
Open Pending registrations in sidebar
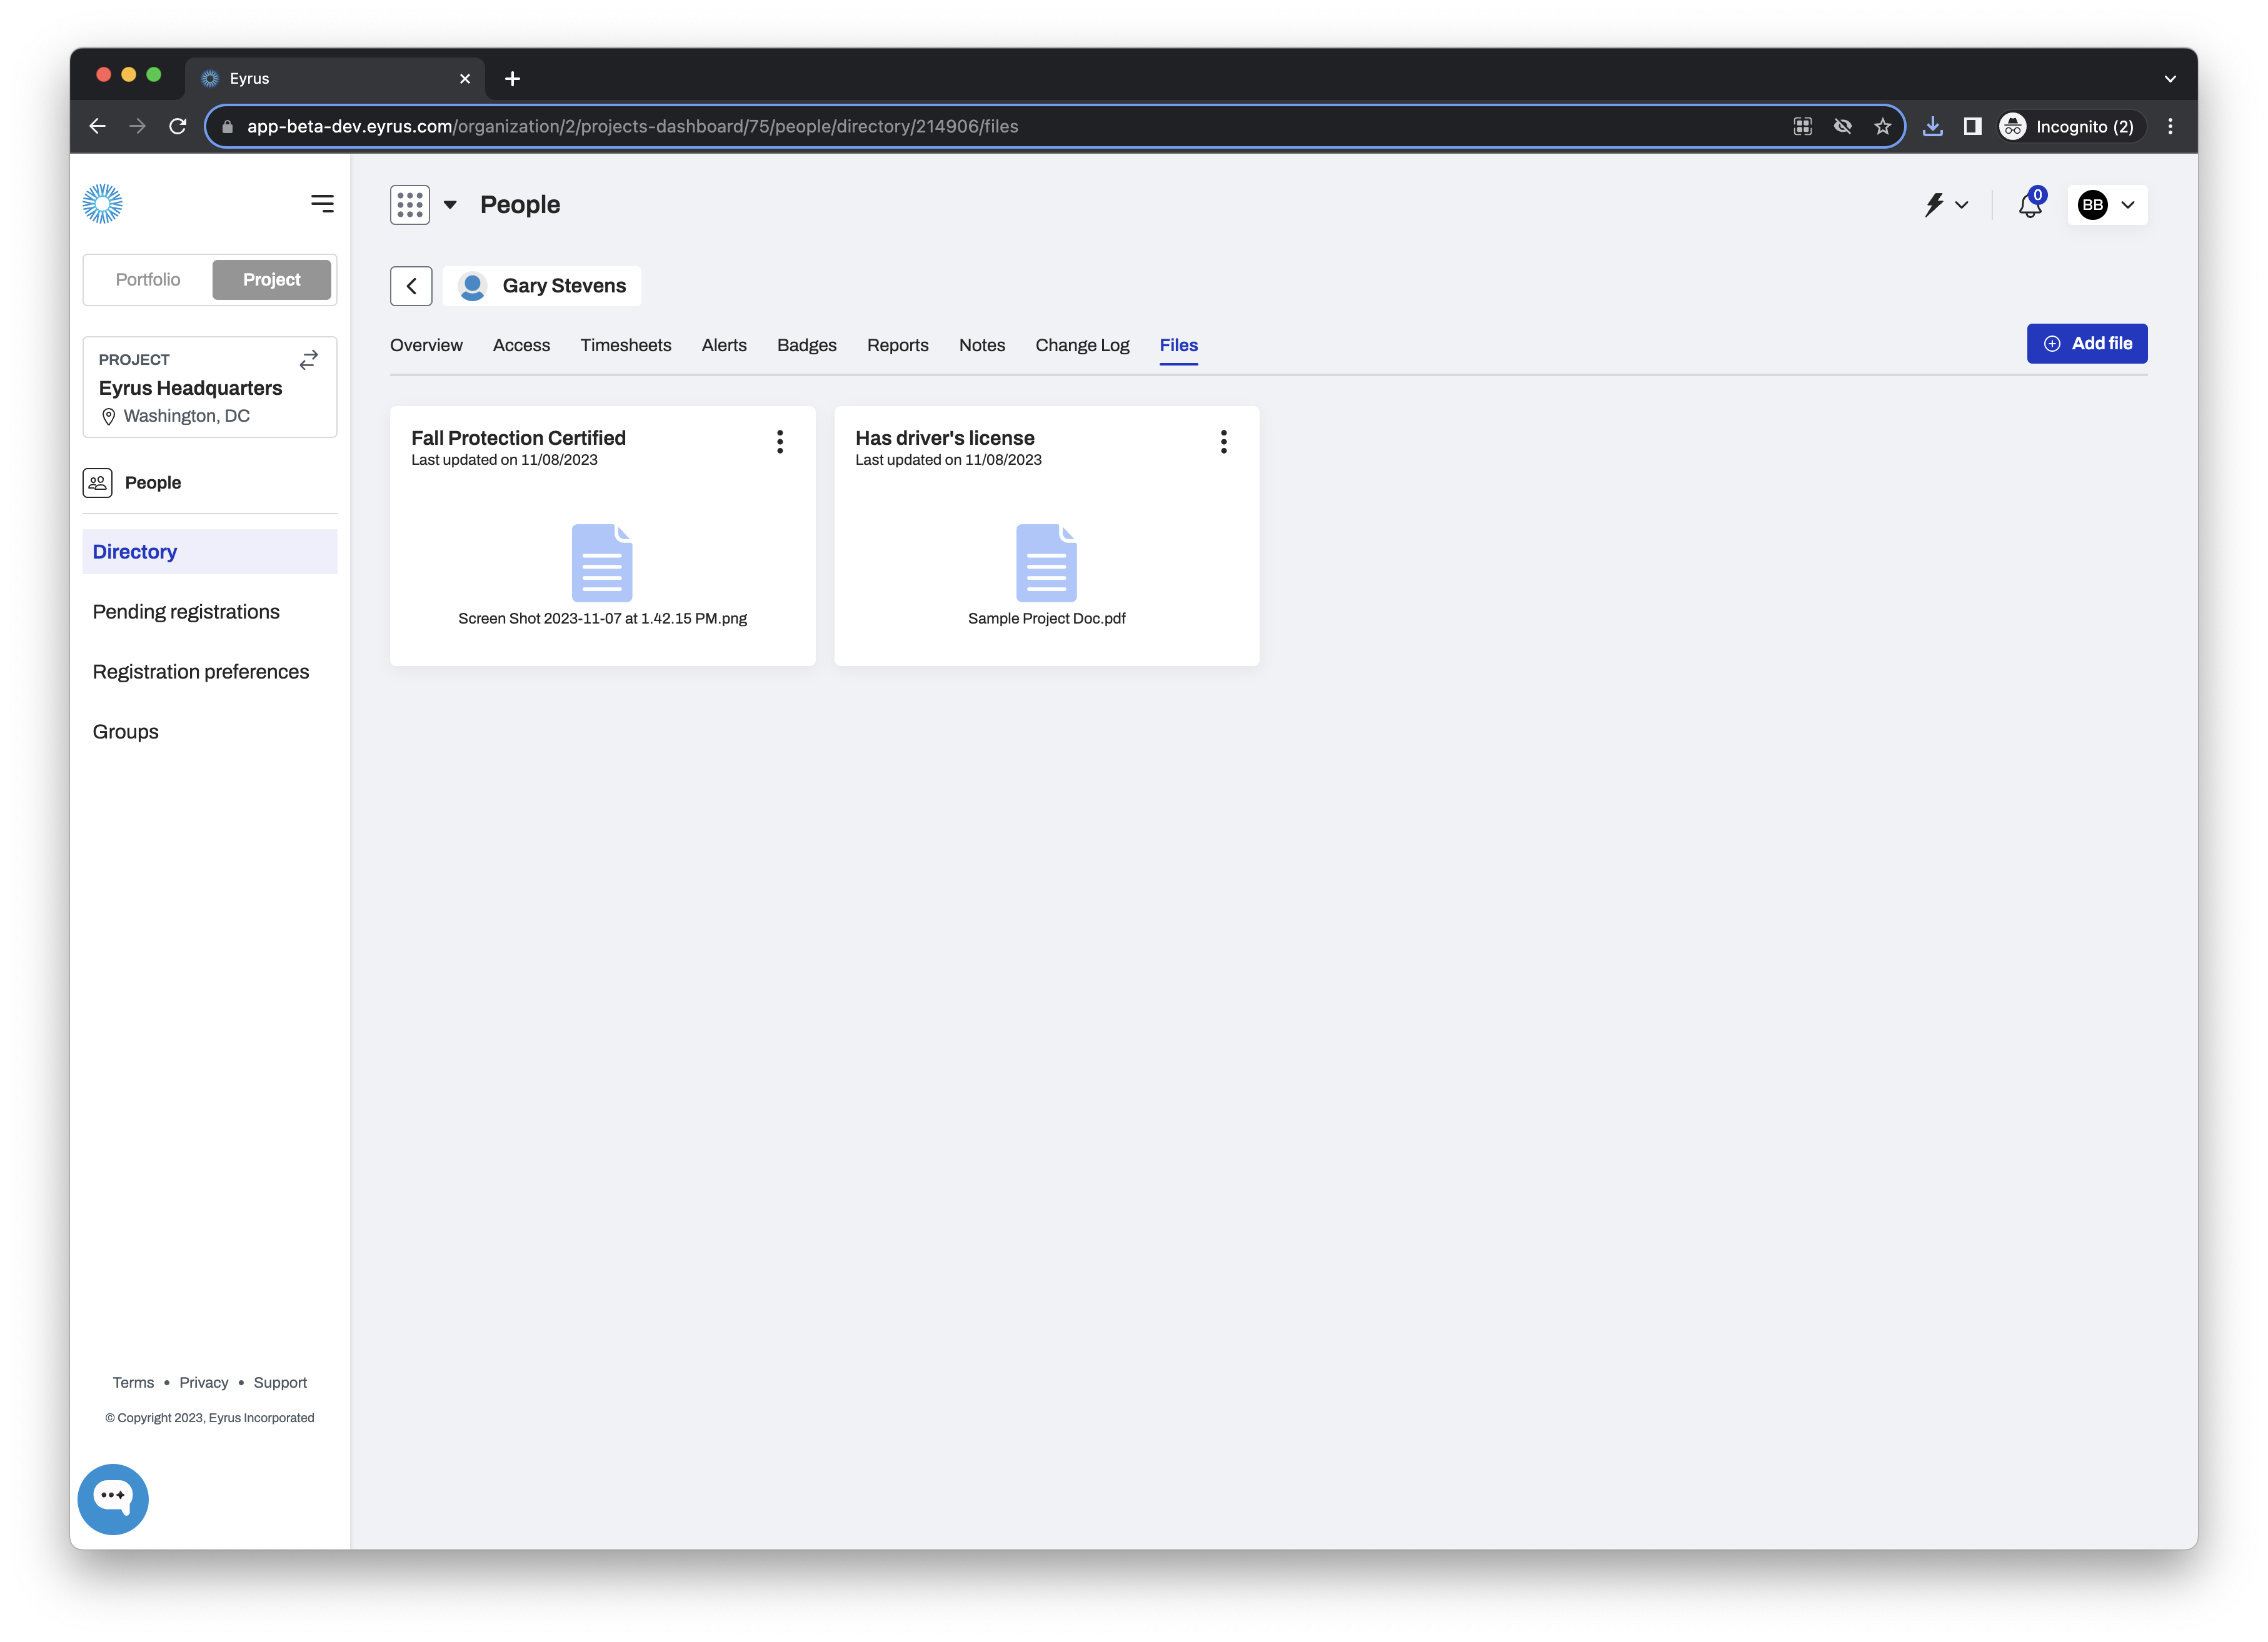point(186,612)
